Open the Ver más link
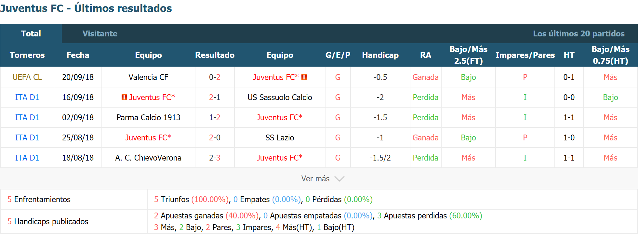 coord(315,179)
